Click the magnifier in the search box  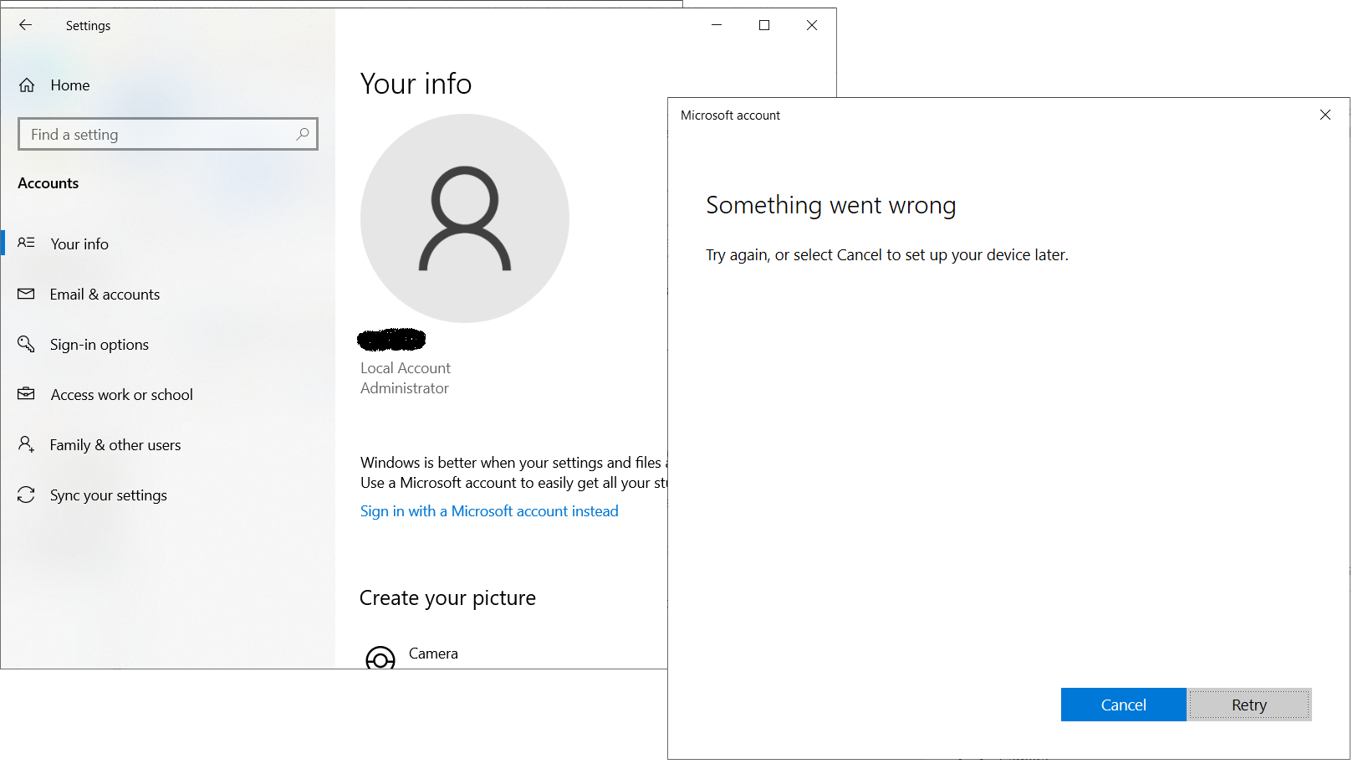tap(302, 134)
